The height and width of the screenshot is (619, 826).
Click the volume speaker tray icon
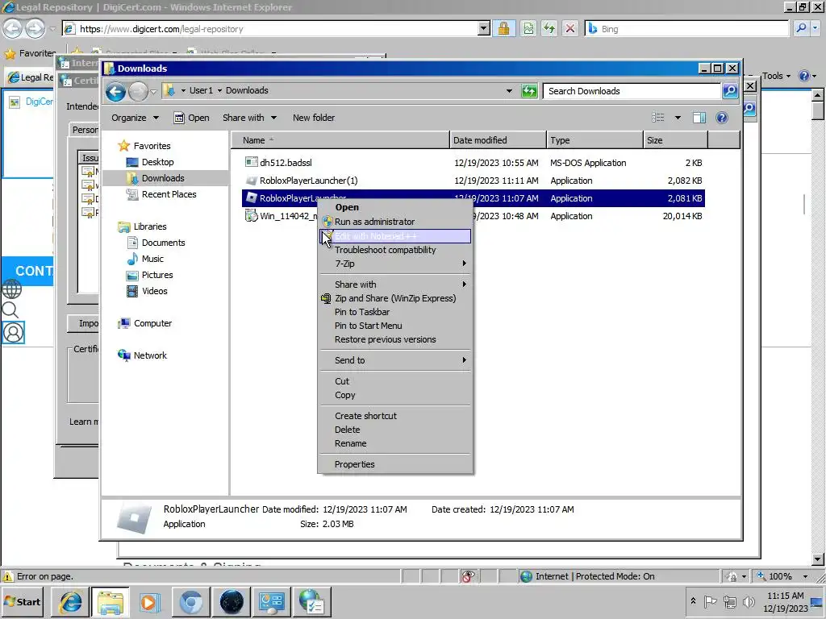(748, 601)
